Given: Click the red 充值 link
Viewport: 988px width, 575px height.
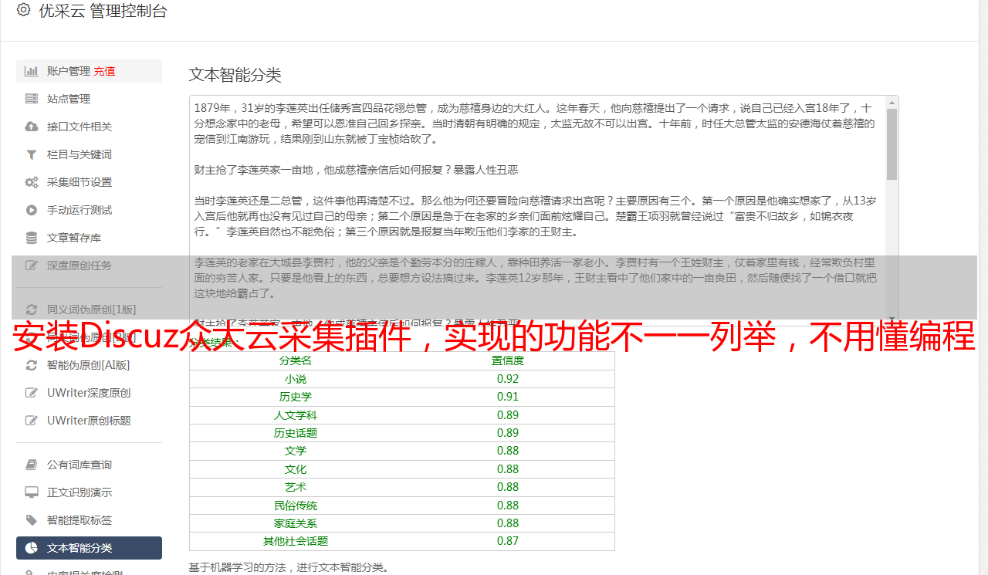Looking at the screenshot, I should pos(105,71).
